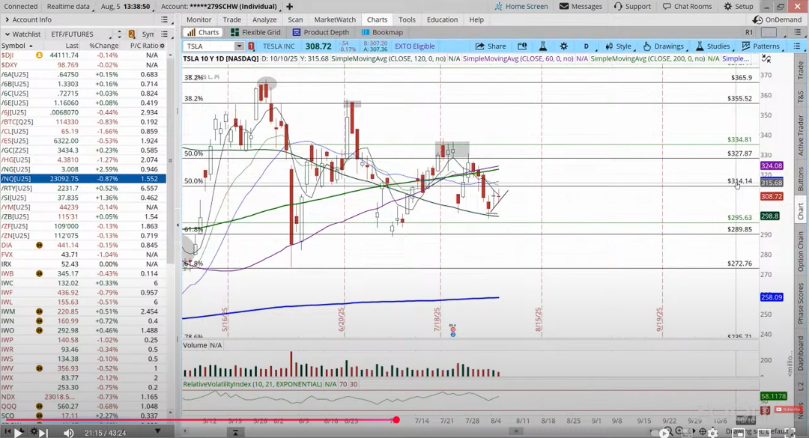The height and width of the screenshot is (438, 809).
Task: Switch to the MarketWatch tab
Action: pyautogui.click(x=335, y=19)
